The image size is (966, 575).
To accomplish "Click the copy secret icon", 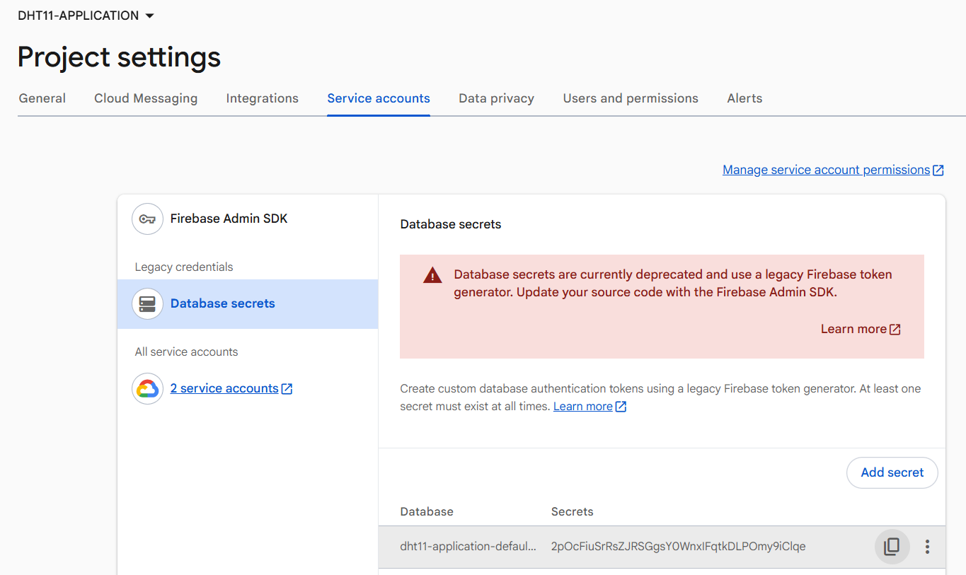I will pos(892,547).
